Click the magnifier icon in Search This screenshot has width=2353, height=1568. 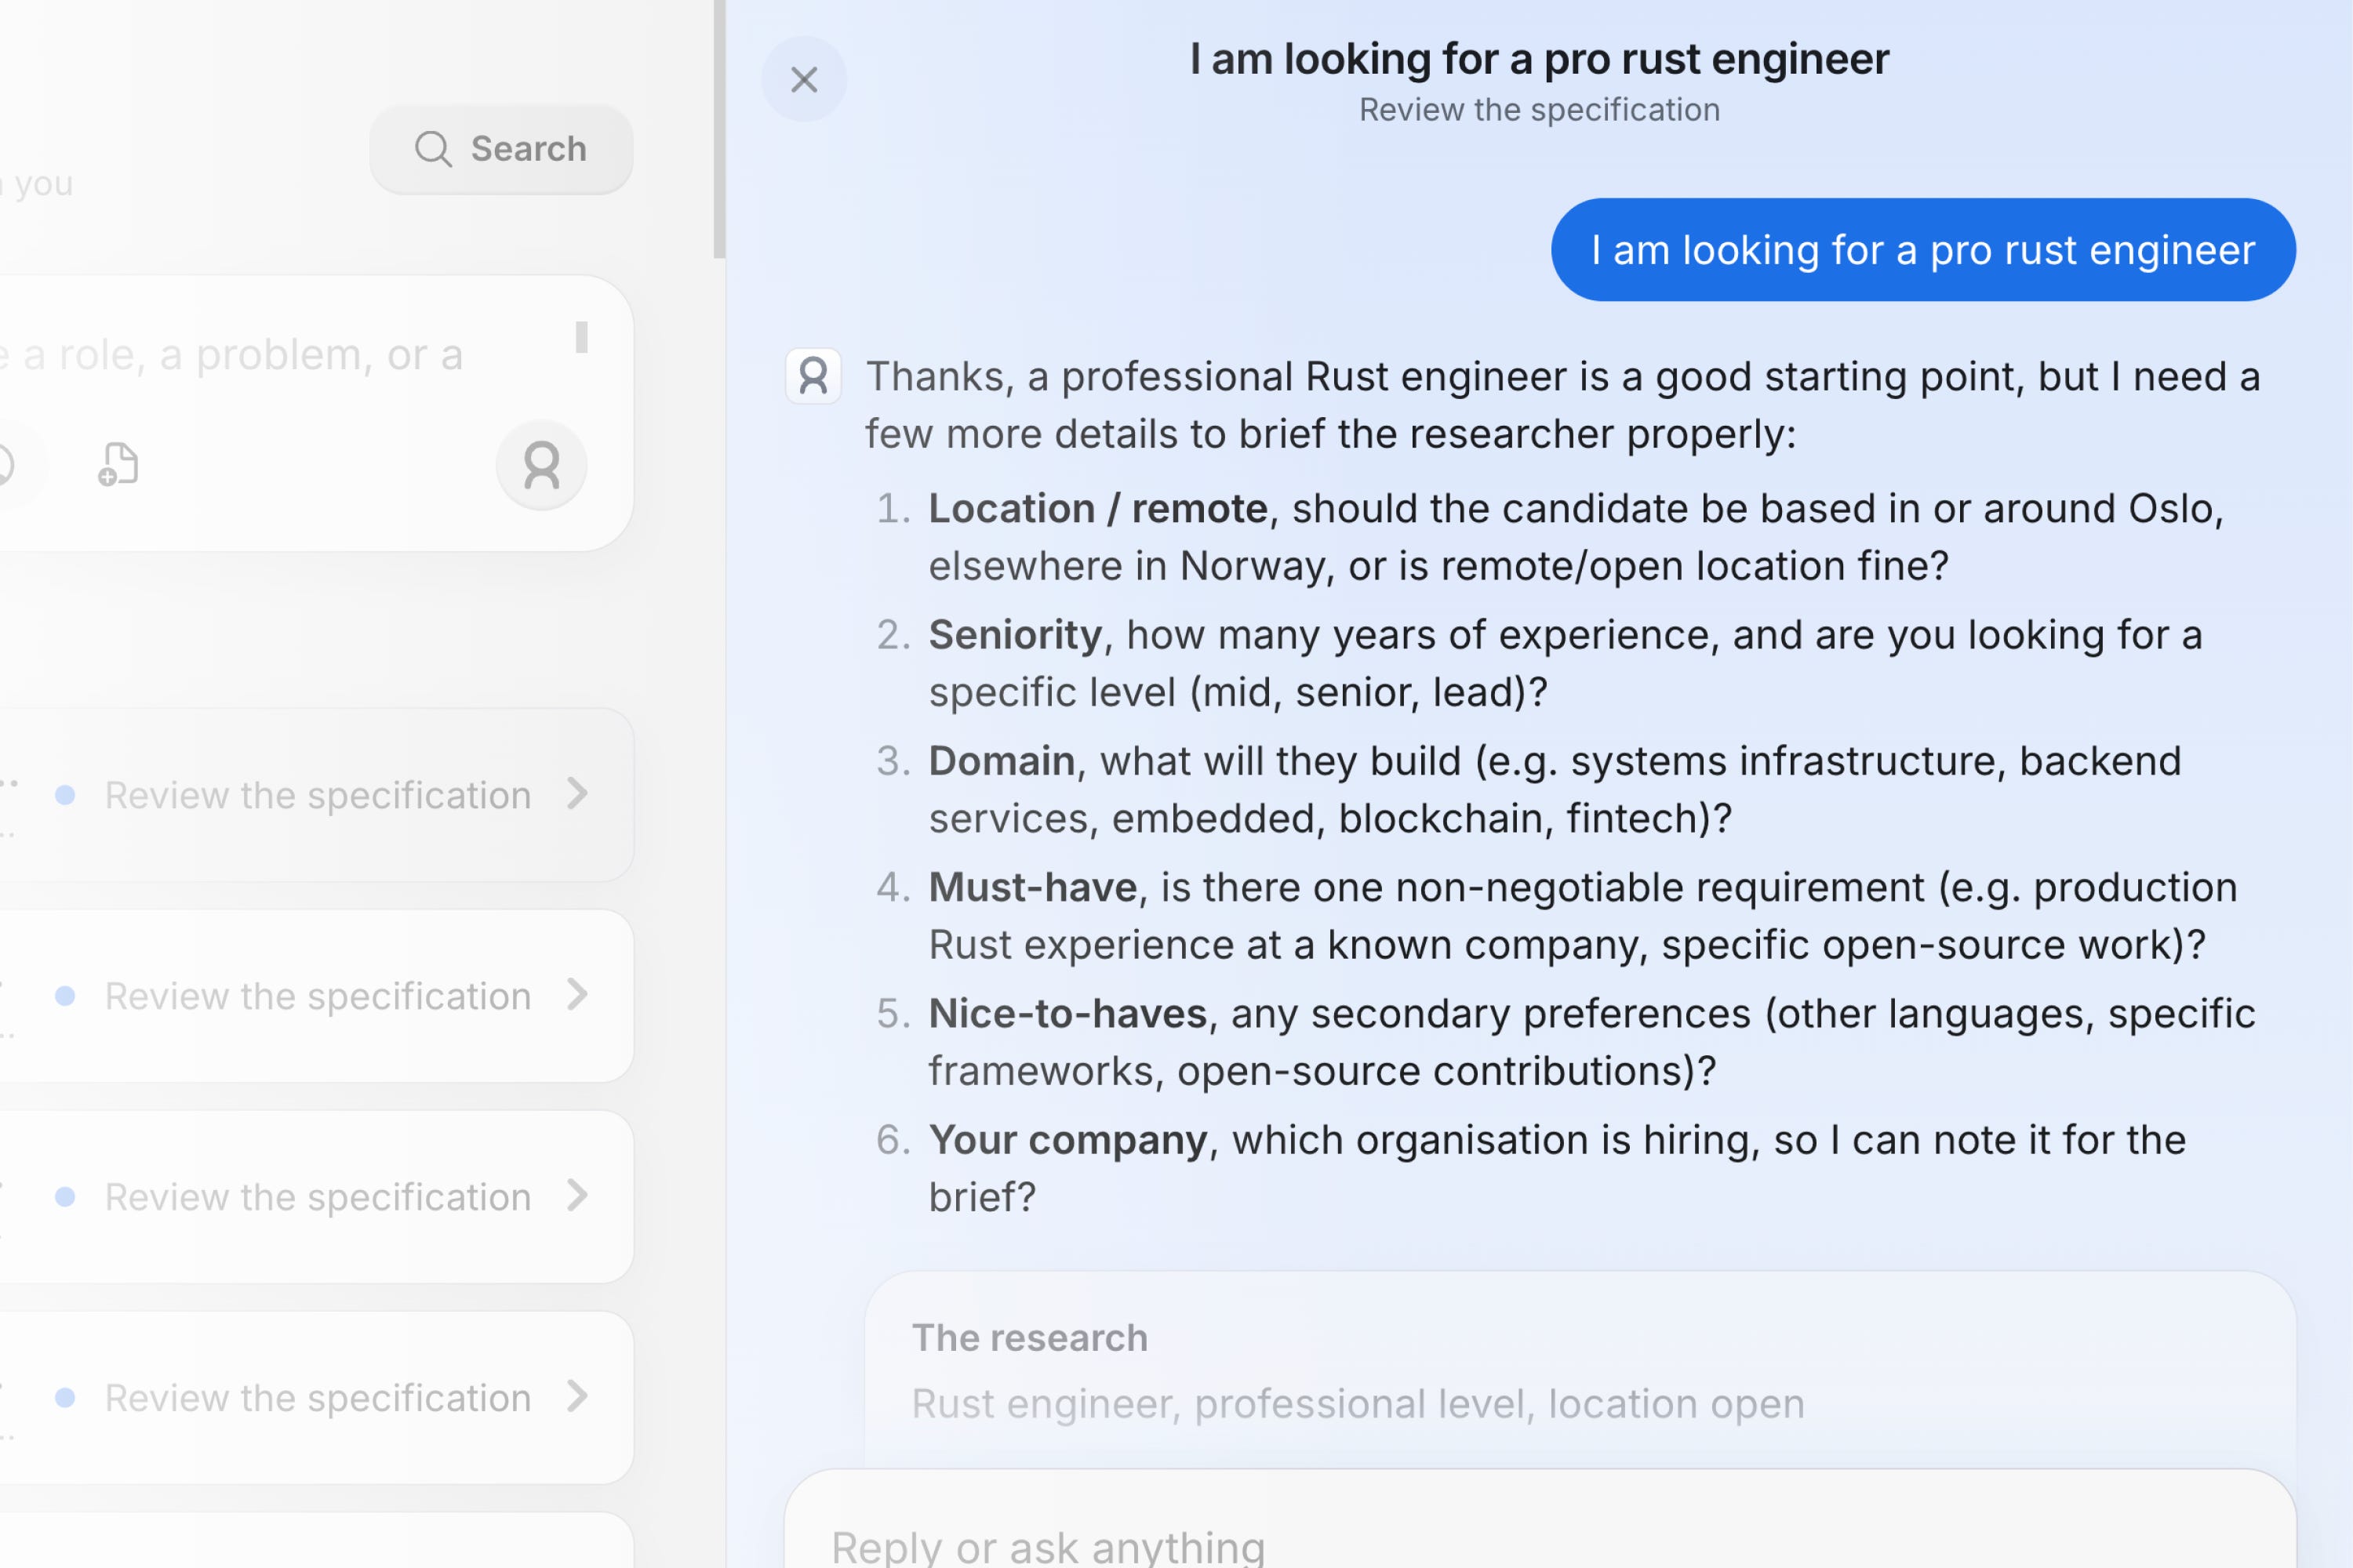coord(433,149)
